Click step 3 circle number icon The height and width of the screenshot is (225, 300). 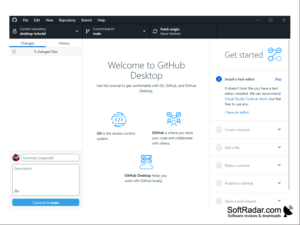219,147
